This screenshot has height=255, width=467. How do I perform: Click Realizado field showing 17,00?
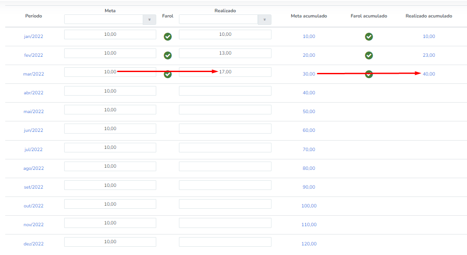click(225, 72)
